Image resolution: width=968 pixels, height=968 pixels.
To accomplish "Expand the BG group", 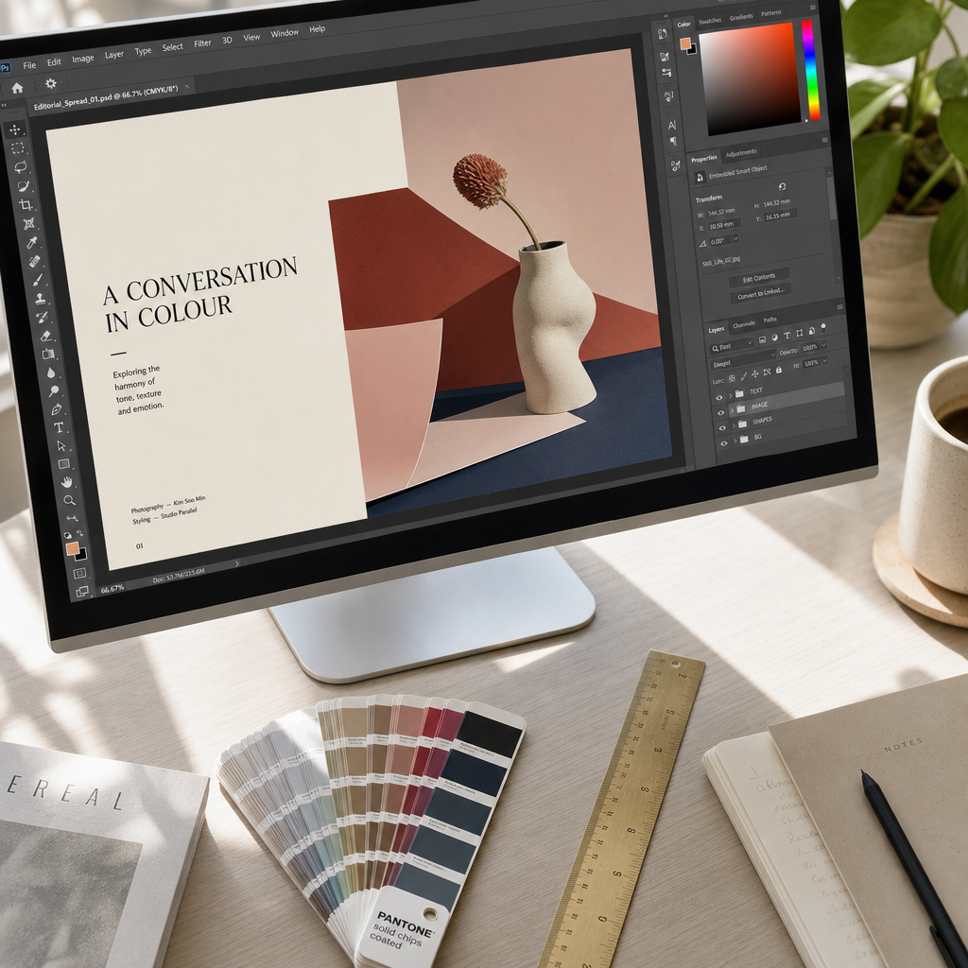I will pos(735,441).
